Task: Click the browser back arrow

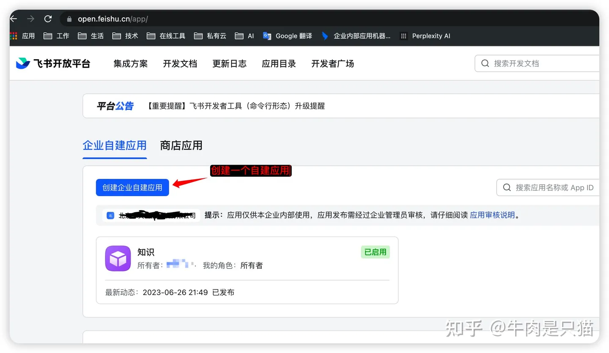Action: click(14, 19)
